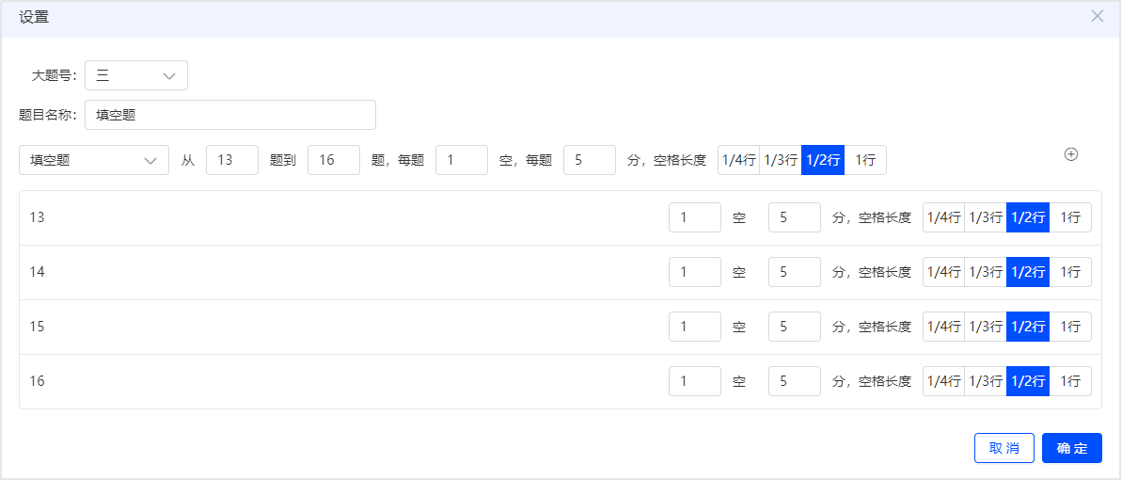Click the plus circle add-row icon
The width and height of the screenshot is (1122, 480).
(1071, 154)
